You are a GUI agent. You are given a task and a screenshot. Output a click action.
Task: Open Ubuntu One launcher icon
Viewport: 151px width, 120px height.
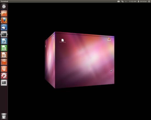4,69
